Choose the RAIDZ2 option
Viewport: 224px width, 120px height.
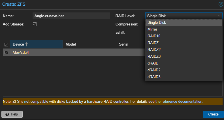click(x=184, y=50)
